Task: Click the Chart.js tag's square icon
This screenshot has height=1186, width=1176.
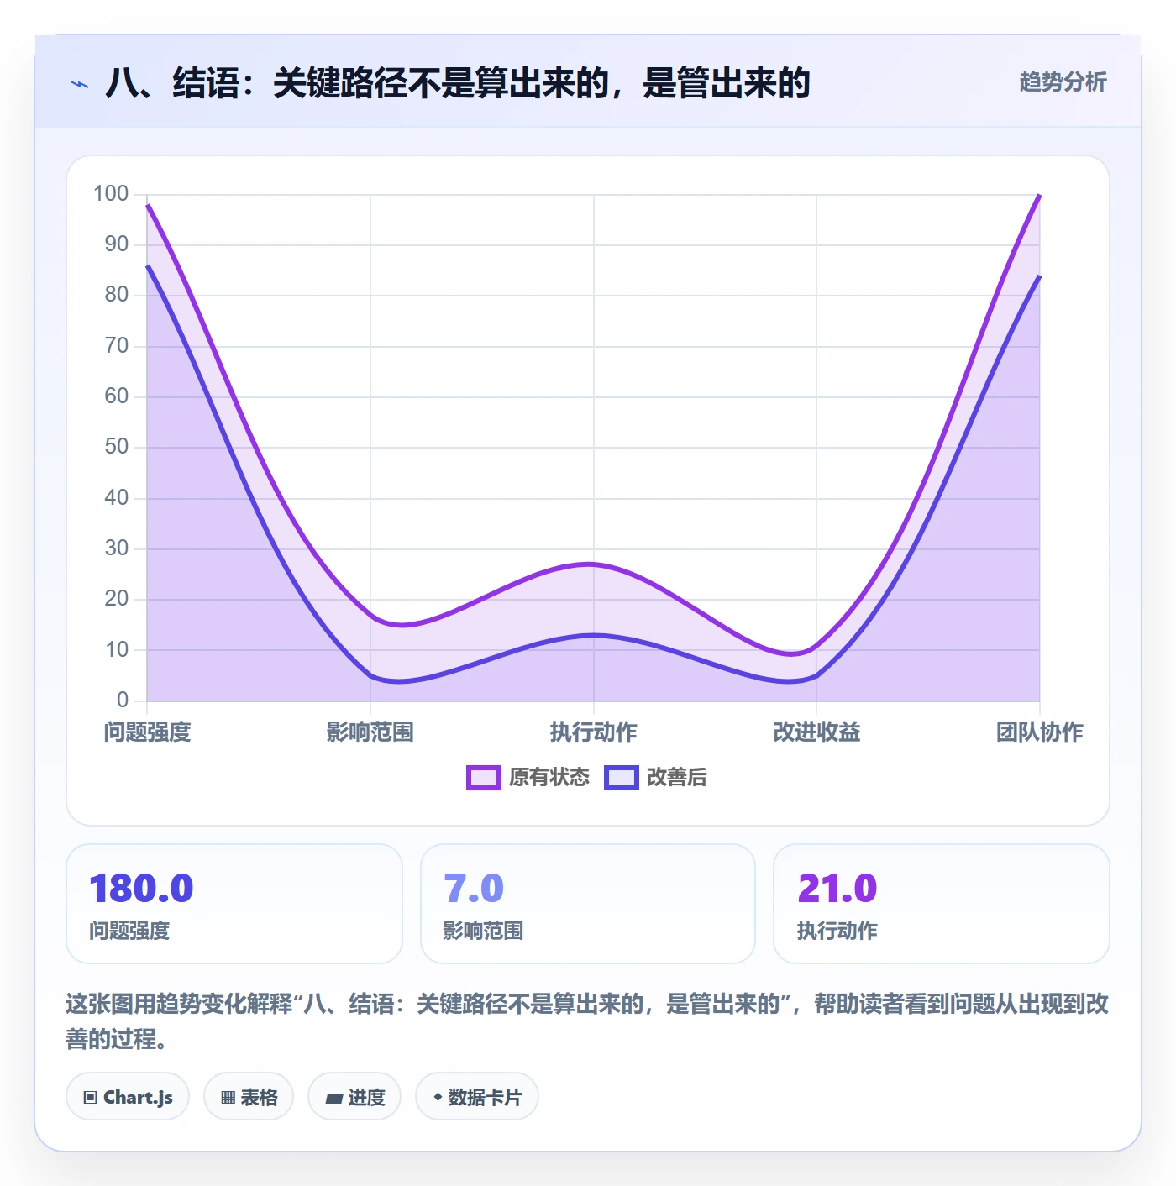Action: point(91,1098)
